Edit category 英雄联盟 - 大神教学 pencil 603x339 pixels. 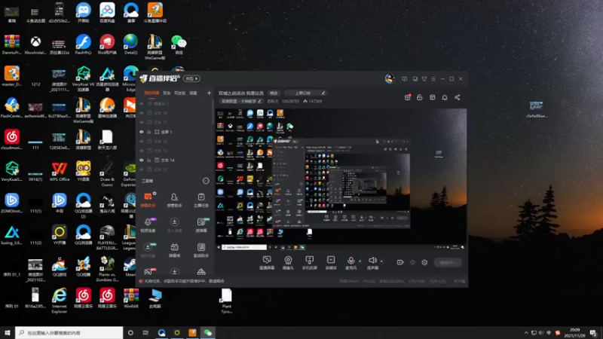pyautogui.click(x=259, y=101)
